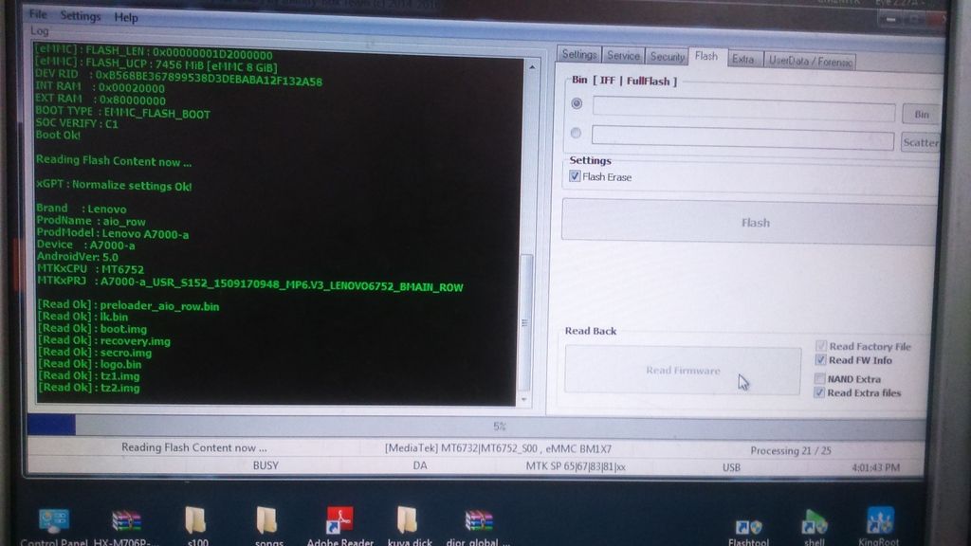Open the HX-M706P archive icon
This screenshot has width=971, height=546.
click(x=125, y=520)
